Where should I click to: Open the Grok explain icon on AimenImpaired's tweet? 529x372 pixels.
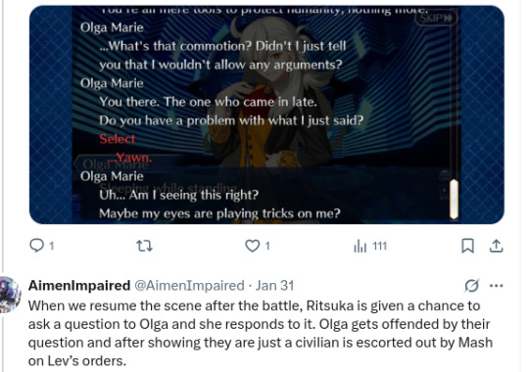(471, 286)
